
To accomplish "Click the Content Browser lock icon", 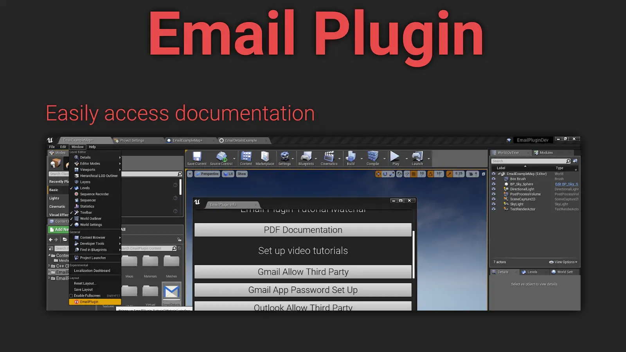I will (179, 239).
